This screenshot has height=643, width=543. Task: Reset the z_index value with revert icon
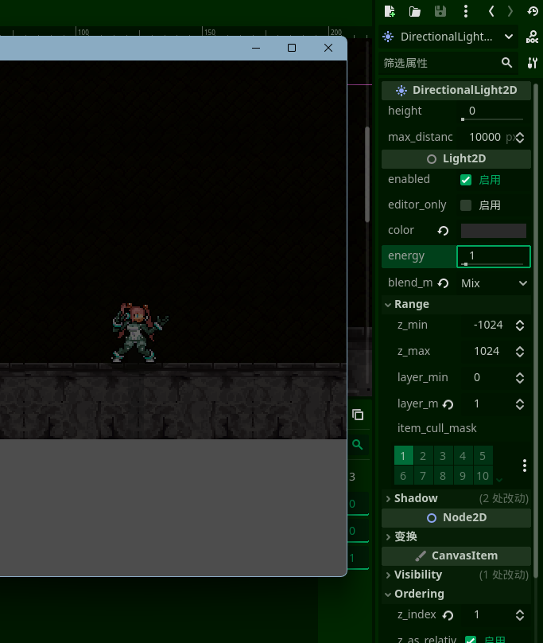tap(448, 615)
